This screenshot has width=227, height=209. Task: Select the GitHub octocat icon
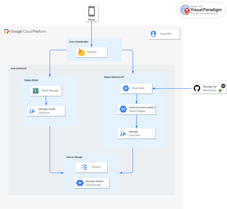(x=197, y=88)
